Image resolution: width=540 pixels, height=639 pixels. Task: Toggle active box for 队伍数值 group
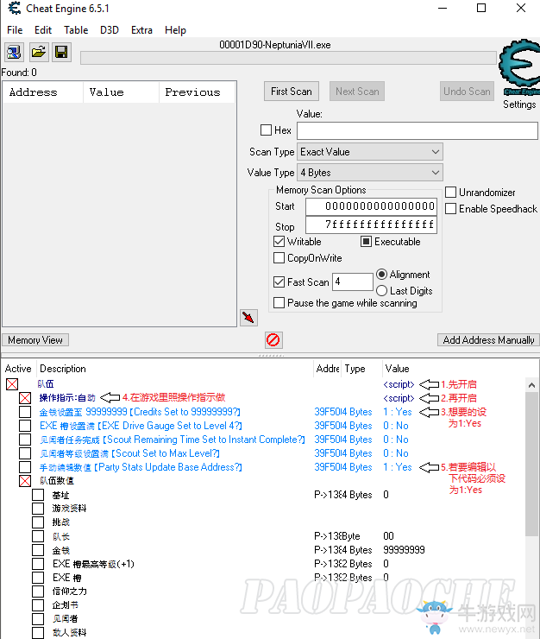(x=25, y=481)
